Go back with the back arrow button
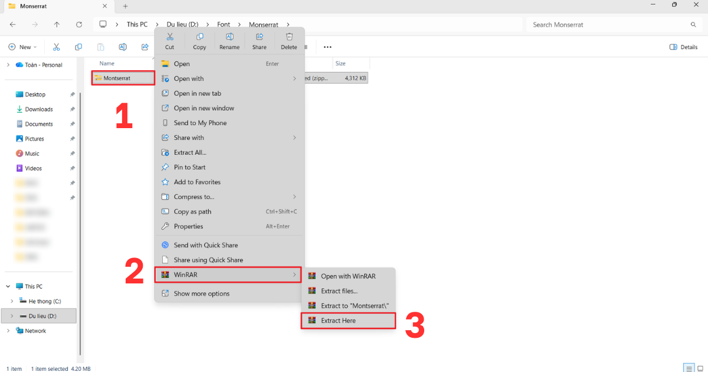708x372 pixels. pos(12,24)
